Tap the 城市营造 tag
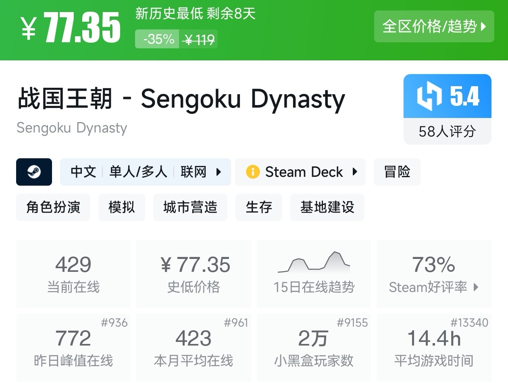This screenshot has width=508, height=383. (x=190, y=207)
